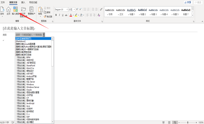This screenshot has height=124, width=204.
Task: Apply red font color
Action: point(71,15)
